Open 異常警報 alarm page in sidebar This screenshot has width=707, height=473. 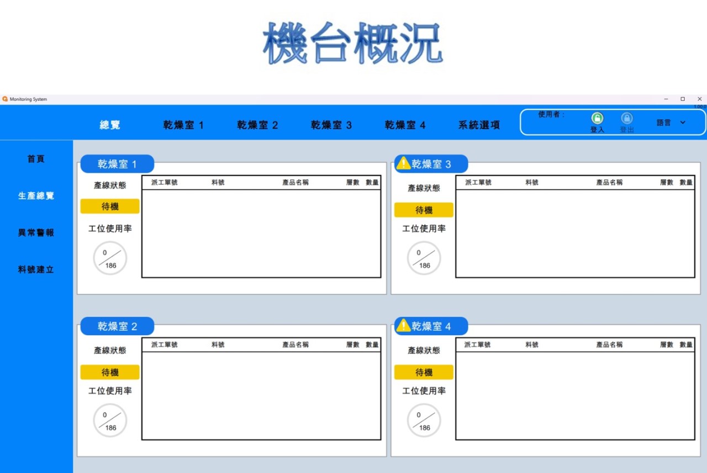click(36, 233)
